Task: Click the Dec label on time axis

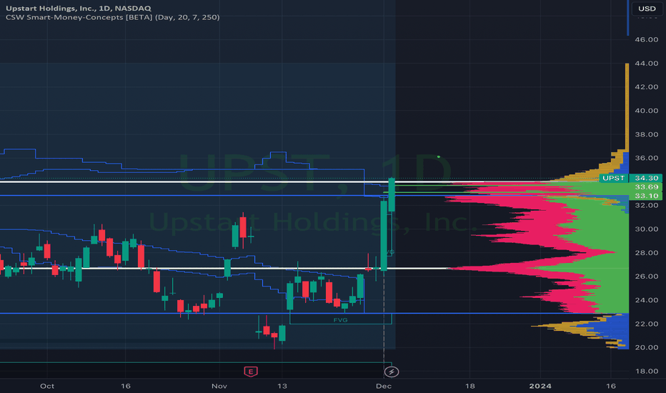Action: click(384, 386)
